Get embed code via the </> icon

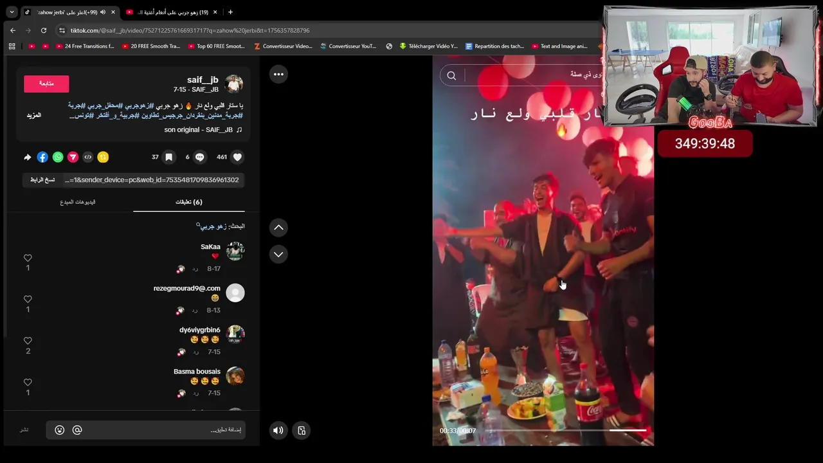click(x=88, y=157)
